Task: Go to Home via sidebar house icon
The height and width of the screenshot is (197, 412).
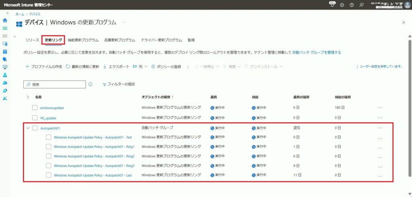Action: (x=5, y=20)
